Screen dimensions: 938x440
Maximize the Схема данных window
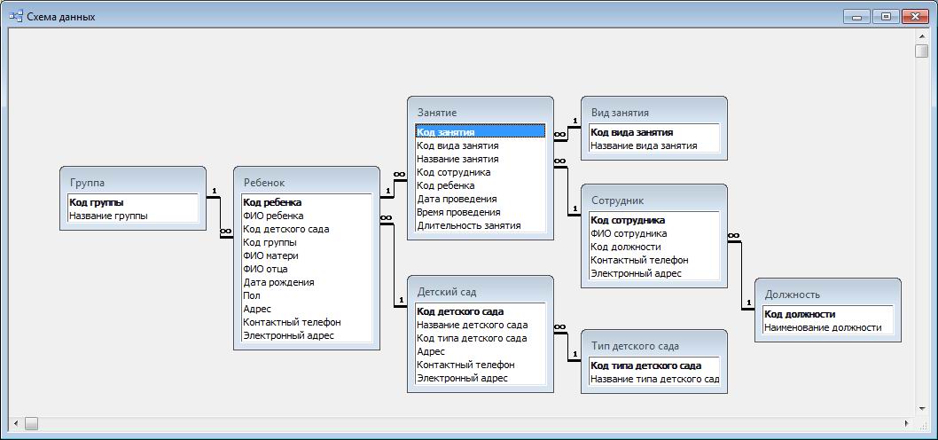point(885,16)
